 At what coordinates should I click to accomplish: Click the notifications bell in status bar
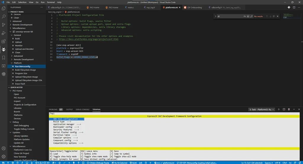pos(300,163)
